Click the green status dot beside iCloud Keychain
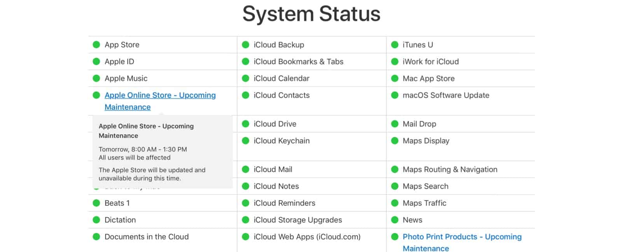 (246, 141)
